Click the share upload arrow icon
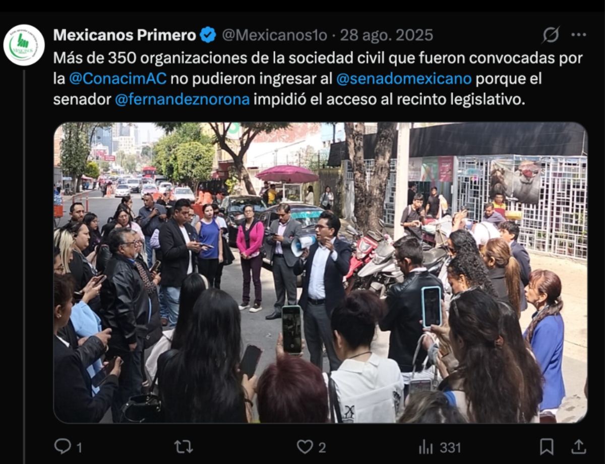Viewport: 605px width, 464px height. [578, 446]
